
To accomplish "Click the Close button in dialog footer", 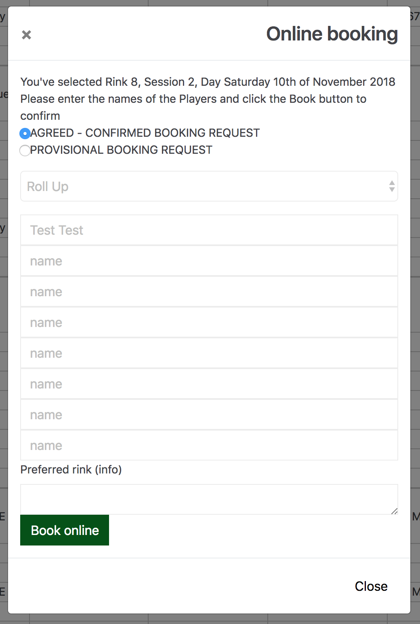I will 371,586.
